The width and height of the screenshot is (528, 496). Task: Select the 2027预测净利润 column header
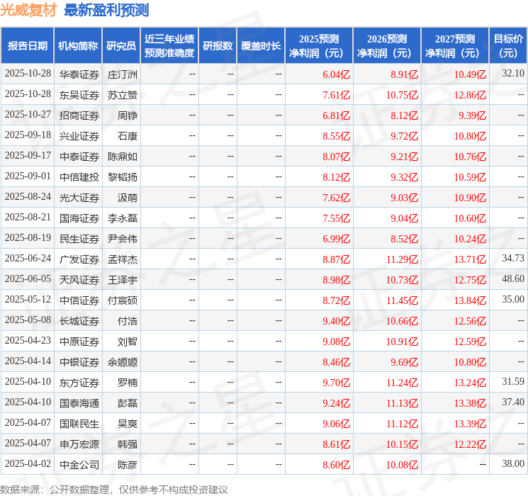pyautogui.click(x=455, y=45)
